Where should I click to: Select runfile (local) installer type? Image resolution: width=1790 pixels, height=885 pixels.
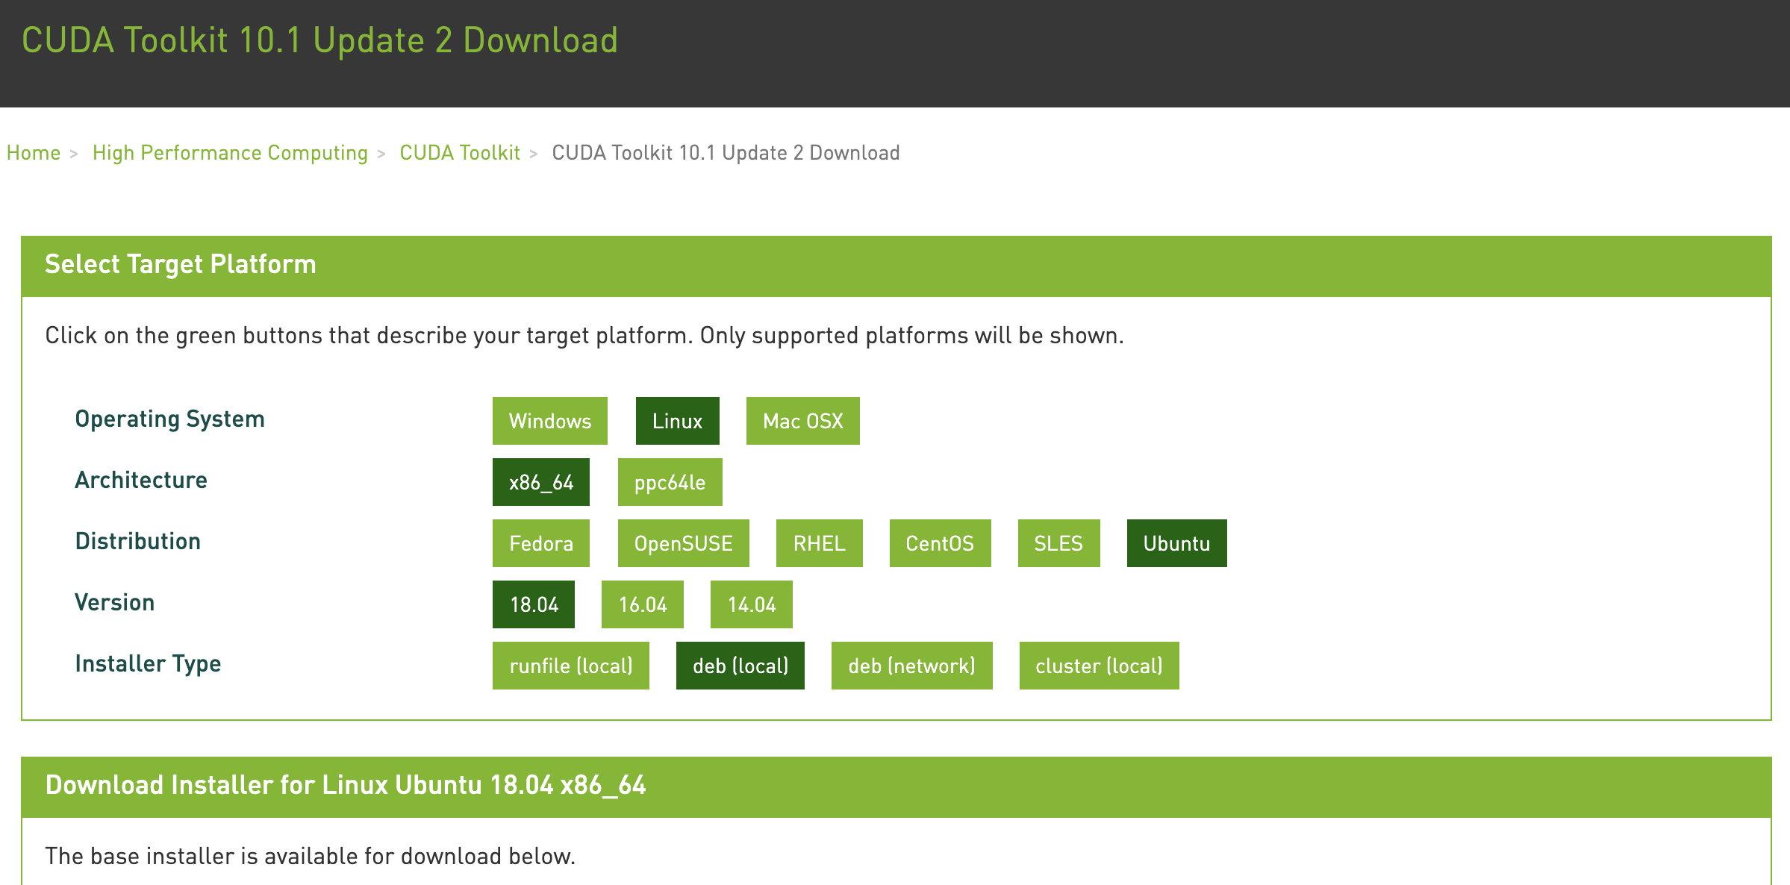click(x=570, y=666)
